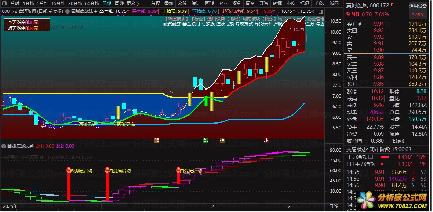Click the 收益(三) earnings label
This screenshot has width=433, height=212.
coord(354,140)
